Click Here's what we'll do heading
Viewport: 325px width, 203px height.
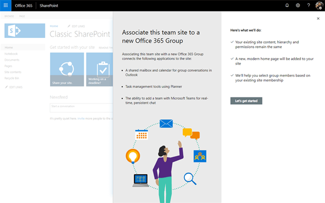246,30
